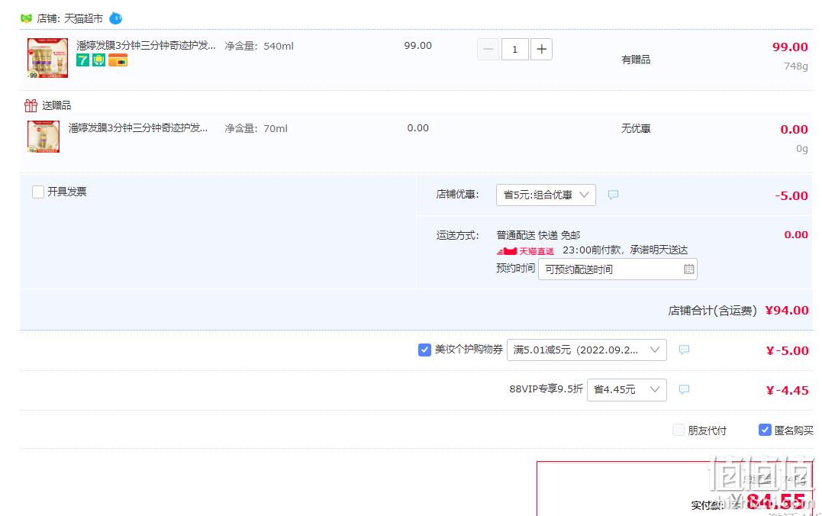Click the 送赠品 gift section label
This screenshot has height=516, width=822.
[x=56, y=105]
